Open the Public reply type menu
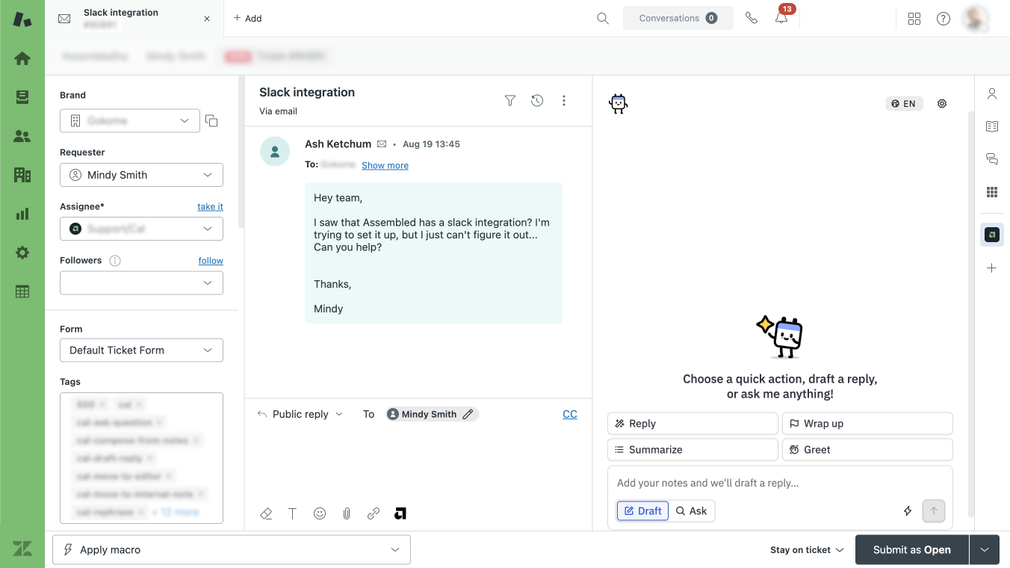This screenshot has height=568, width=1010. (x=300, y=414)
